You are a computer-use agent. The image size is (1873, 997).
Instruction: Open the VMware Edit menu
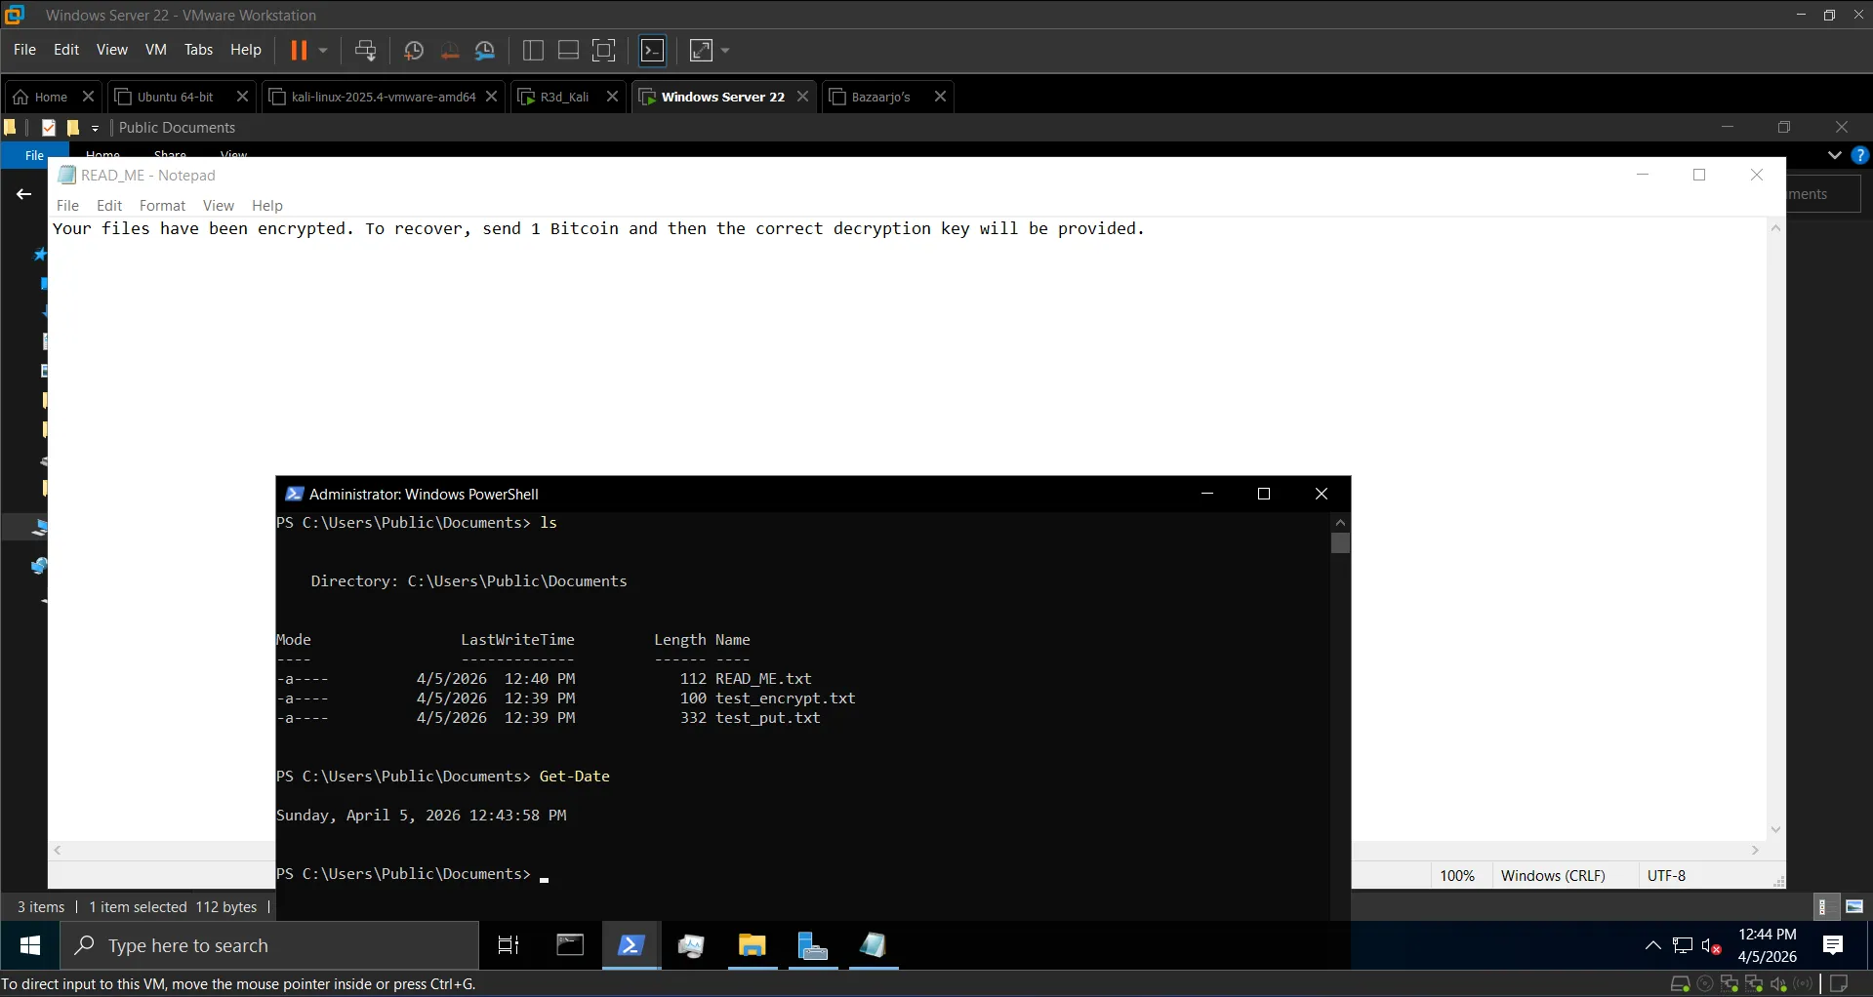tap(66, 50)
